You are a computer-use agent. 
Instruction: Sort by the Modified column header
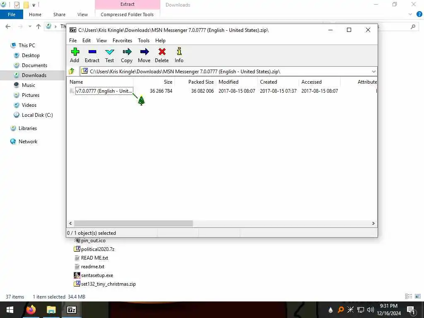point(236,82)
